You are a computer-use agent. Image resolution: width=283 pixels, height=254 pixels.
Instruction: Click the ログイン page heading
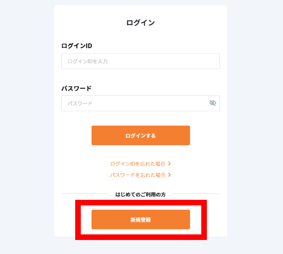point(141,23)
